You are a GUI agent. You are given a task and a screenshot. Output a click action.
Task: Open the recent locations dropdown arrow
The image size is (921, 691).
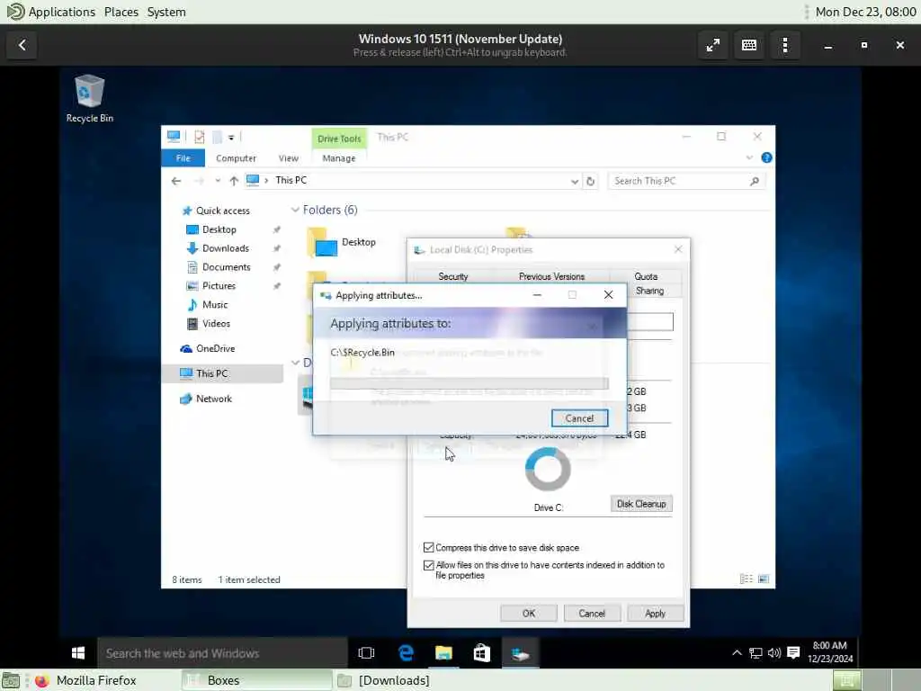click(x=218, y=181)
